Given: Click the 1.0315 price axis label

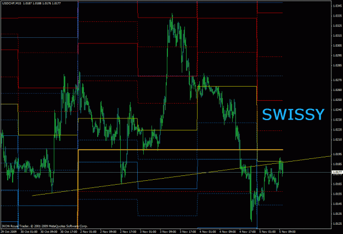Looking at the screenshot, I should [338, 36].
